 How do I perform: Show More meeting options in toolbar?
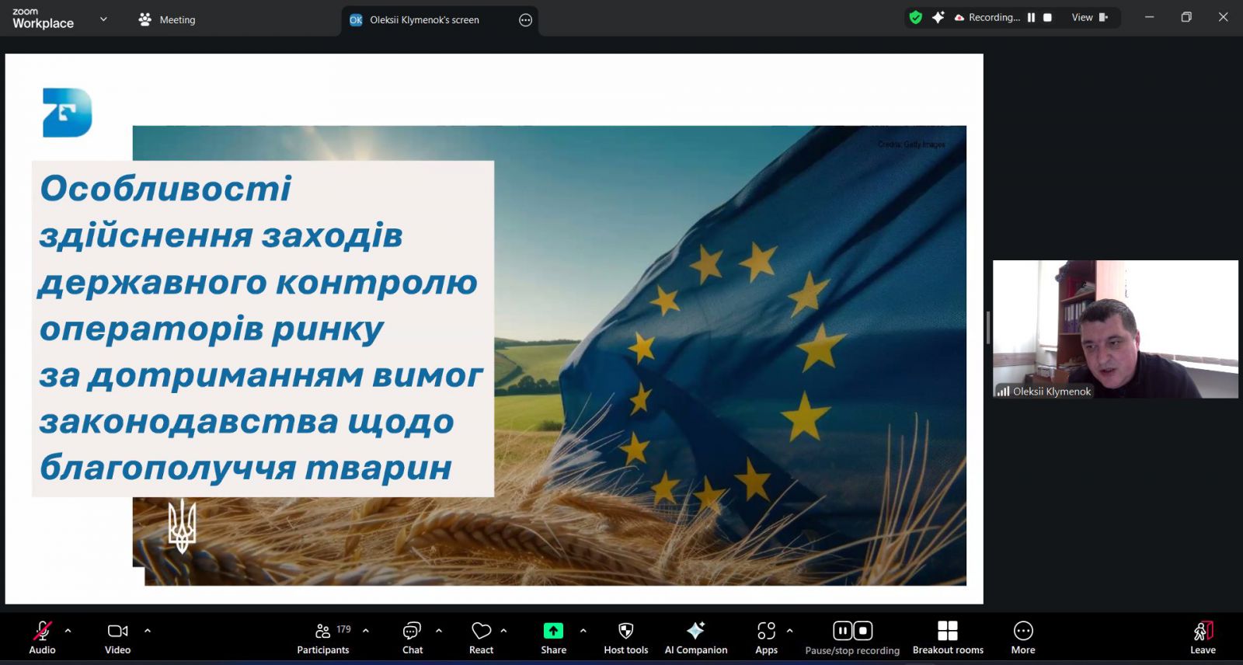tap(1022, 636)
